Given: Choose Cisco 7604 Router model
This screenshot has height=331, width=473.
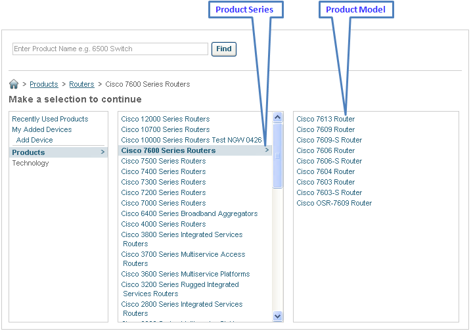Looking at the screenshot, I should [325, 172].
